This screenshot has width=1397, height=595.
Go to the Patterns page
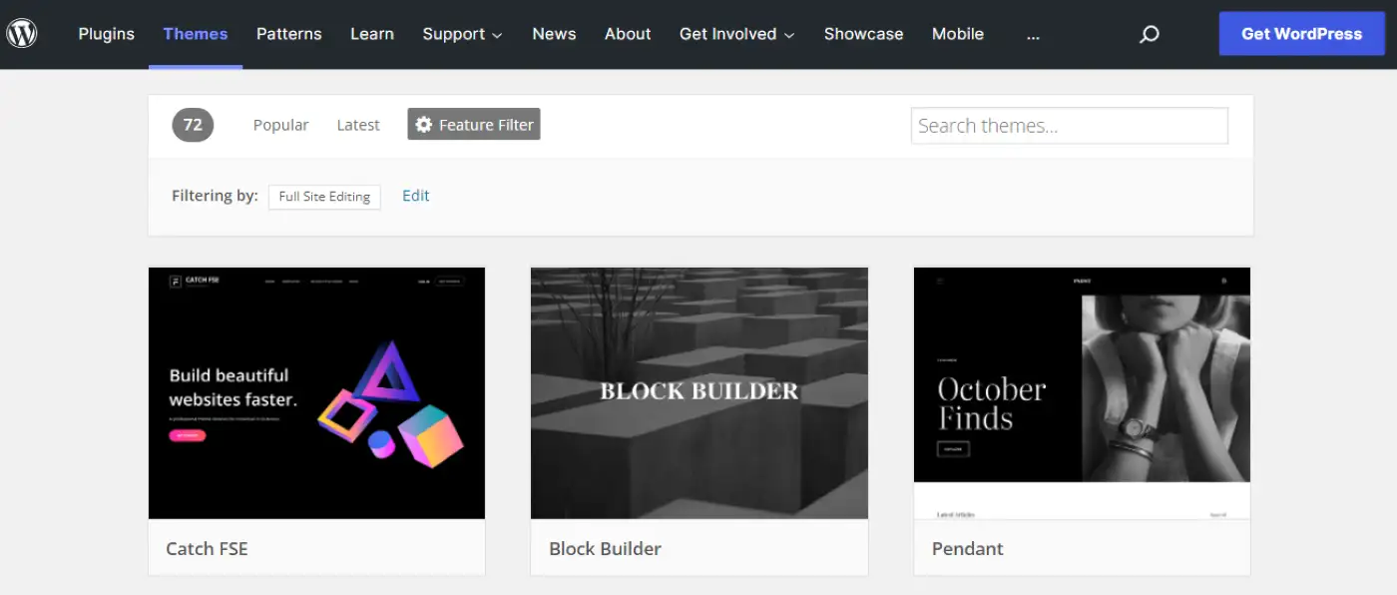pos(289,34)
